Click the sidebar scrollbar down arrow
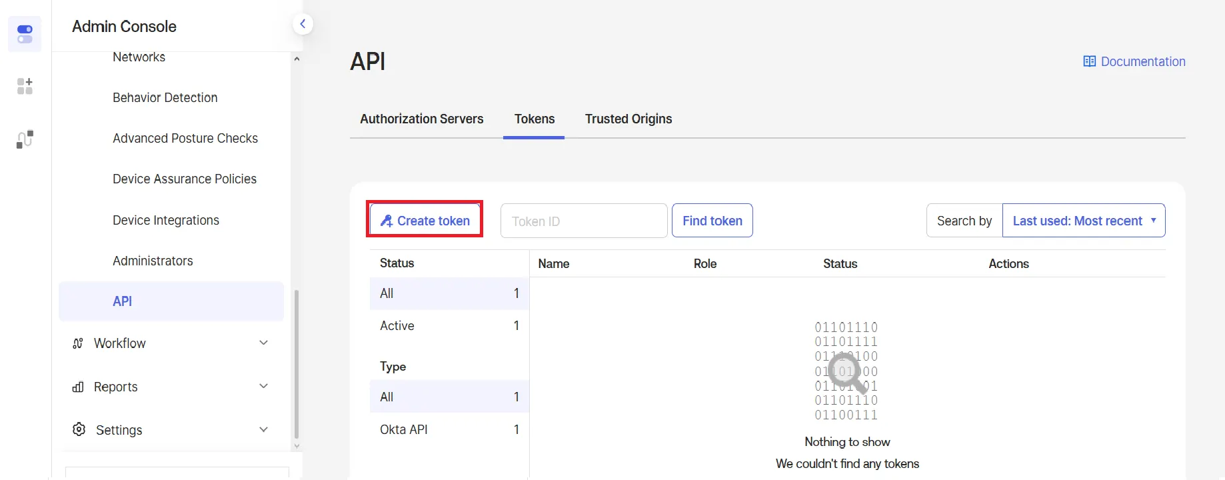Viewport: 1225px width, 480px height. coord(297,446)
